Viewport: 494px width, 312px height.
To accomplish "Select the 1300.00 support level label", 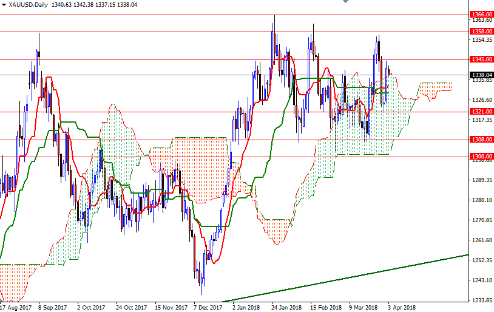I will click(x=482, y=157).
